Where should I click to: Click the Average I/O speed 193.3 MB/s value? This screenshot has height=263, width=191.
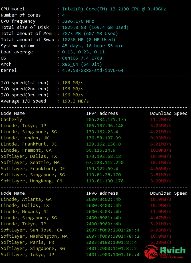pyautogui.click(x=75, y=101)
